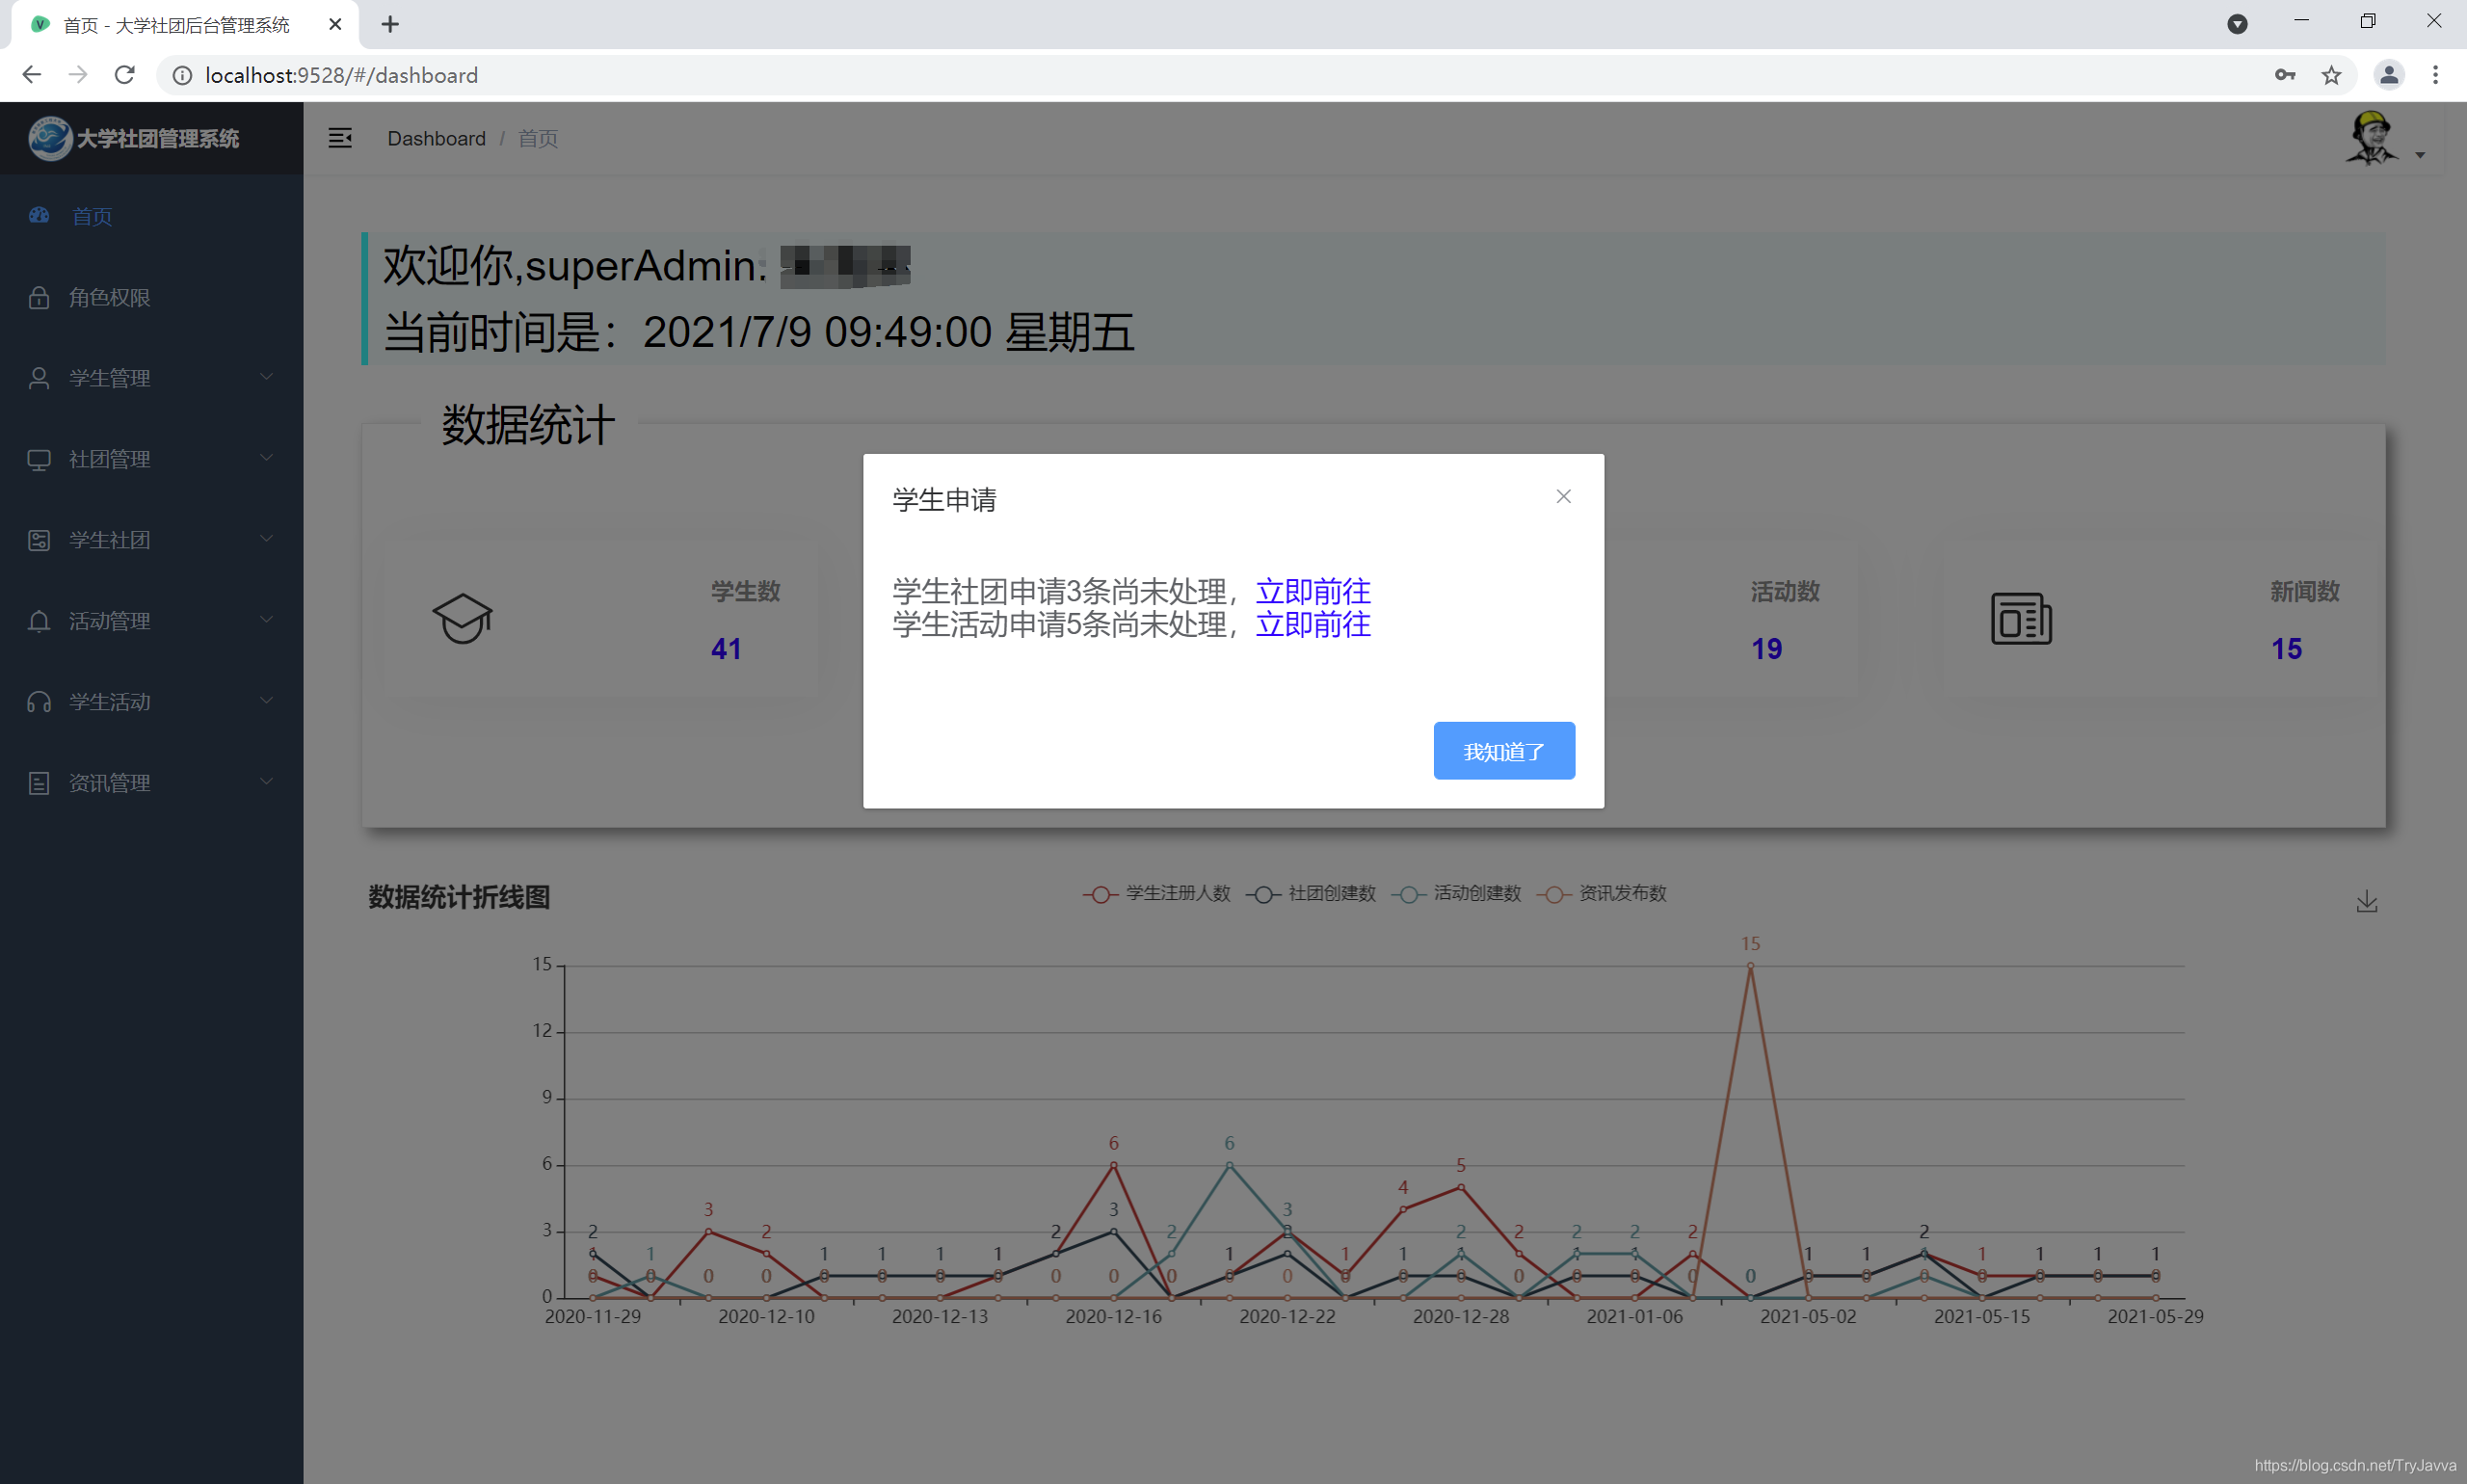Click the saved password key icon

pyautogui.click(x=2285, y=75)
